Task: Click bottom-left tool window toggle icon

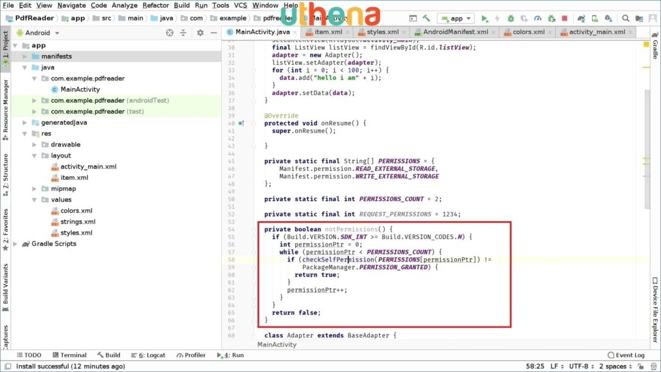Action: click(8, 366)
